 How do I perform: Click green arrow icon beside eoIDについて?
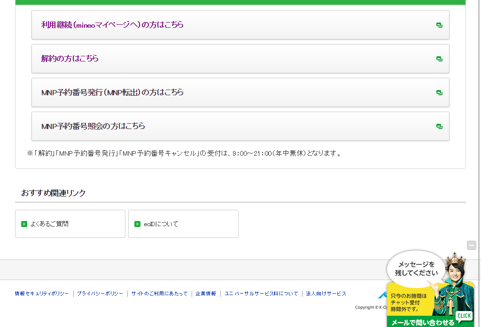138,224
